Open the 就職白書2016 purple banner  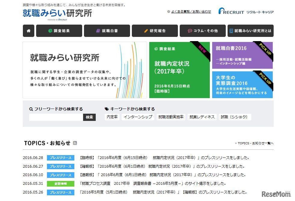tap(242, 55)
